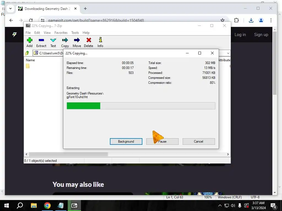Click the site information icon in address bar
Image resolution: width=282 pixels, height=211 pixels.
[43, 20]
